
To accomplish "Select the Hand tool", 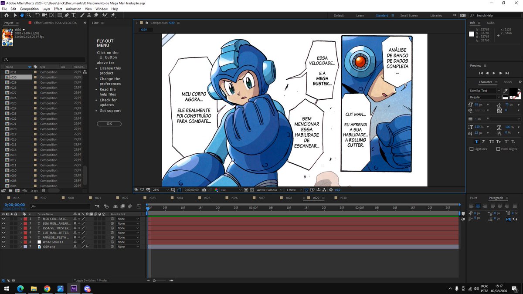I will coord(22,15).
